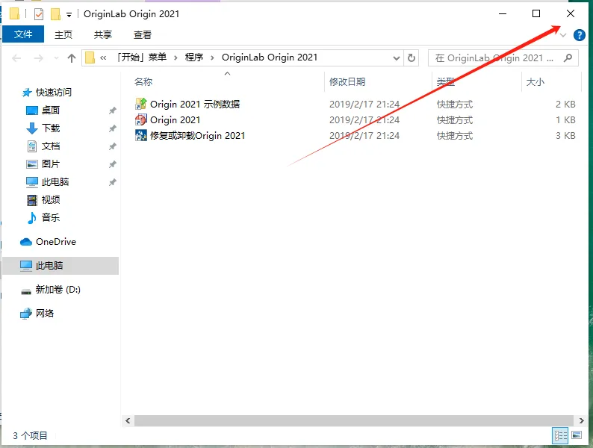The height and width of the screenshot is (448, 593).
Task: Switch to 主页 ribbon tab
Action: 63,35
